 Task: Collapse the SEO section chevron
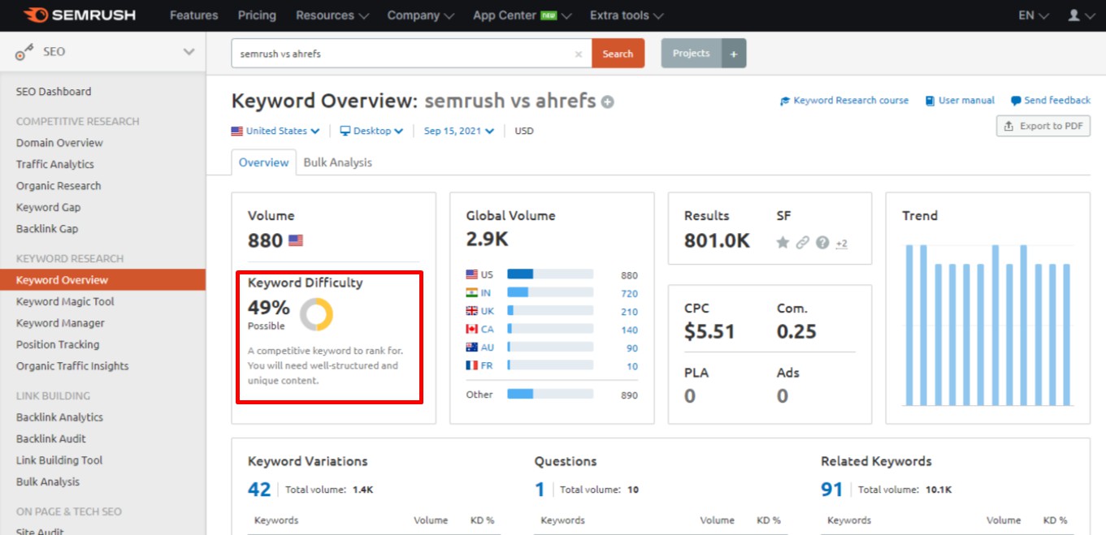click(189, 51)
